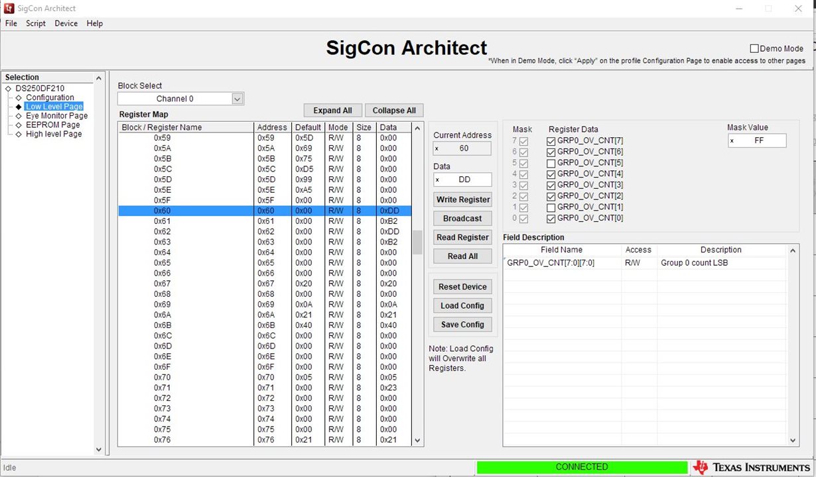Click the diamond icon beside High level Page
Screen dimensions: 816x477
pos(19,134)
